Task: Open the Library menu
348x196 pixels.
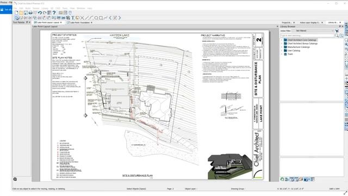Action: tap(45, 8)
